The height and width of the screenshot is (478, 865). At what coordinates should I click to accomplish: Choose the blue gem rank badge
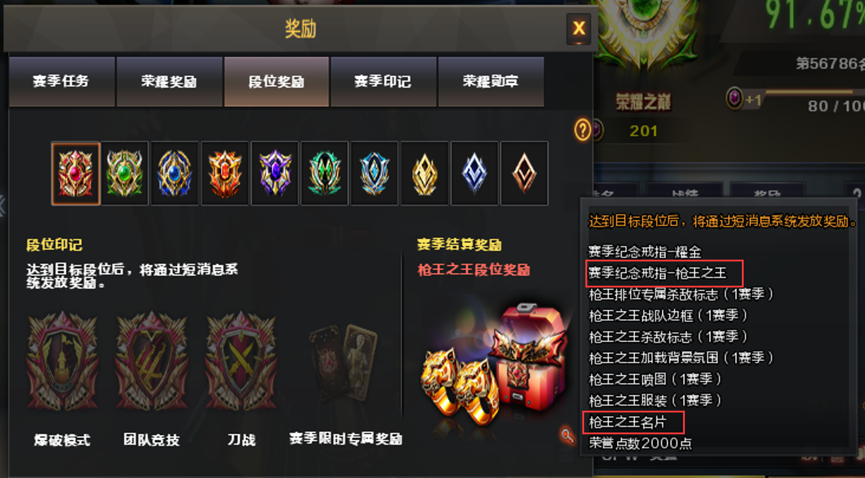tap(175, 173)
